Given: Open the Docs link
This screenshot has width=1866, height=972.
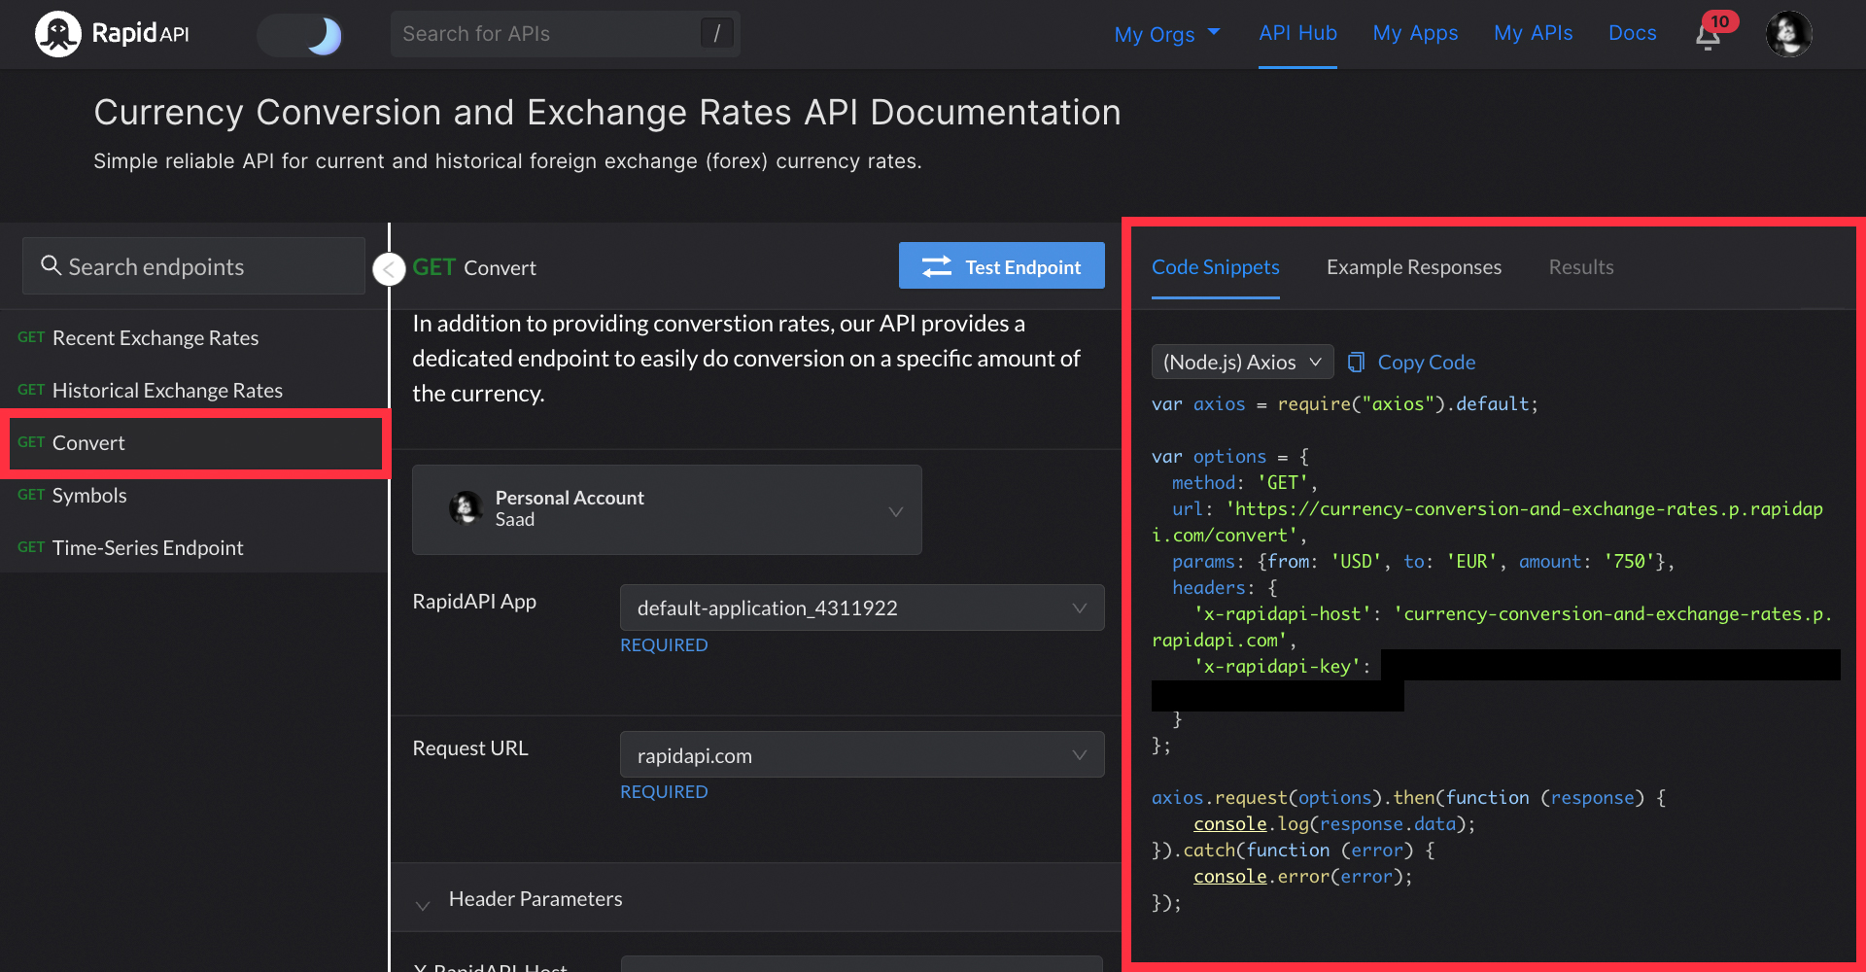Looking at the screenshot, I should pyautogui.click(x=1632, y=33).
